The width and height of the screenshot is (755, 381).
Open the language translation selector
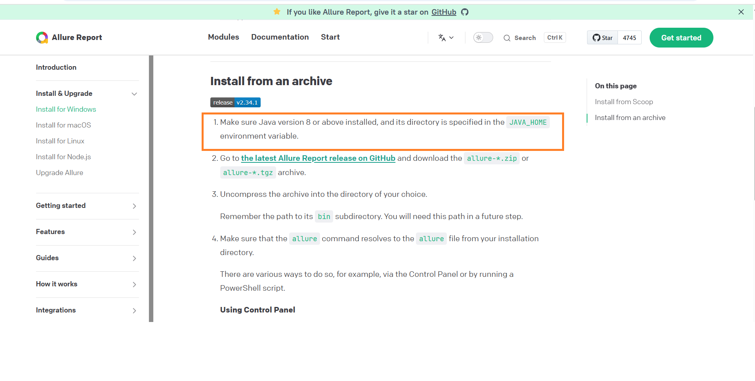[446, 38]
